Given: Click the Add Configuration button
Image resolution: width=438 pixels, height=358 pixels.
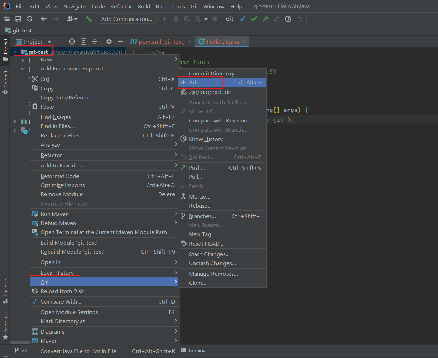Looking at the screenshot, I should (126, 19).
